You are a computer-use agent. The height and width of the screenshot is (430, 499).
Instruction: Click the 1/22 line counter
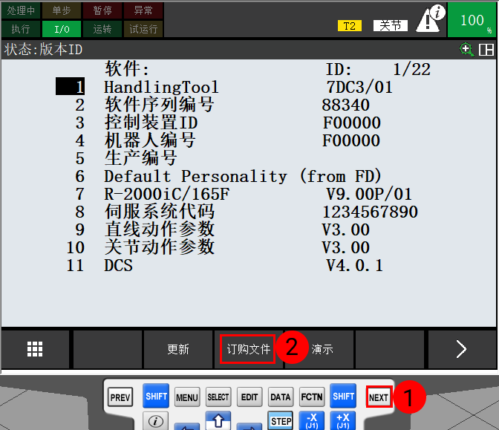[412, 69]
